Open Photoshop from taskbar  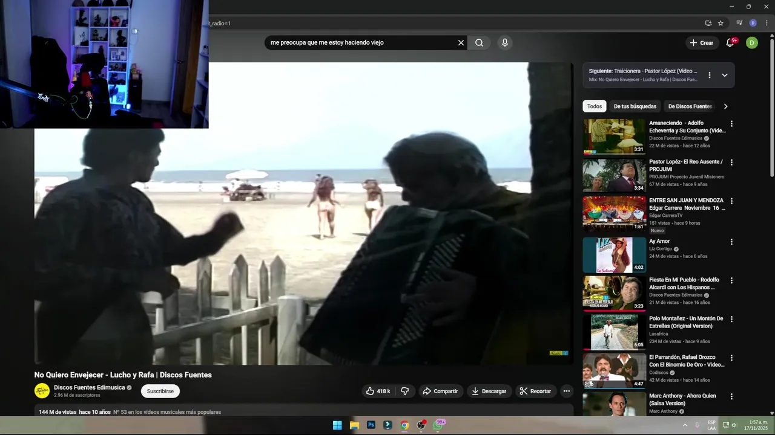click(371, 425)
